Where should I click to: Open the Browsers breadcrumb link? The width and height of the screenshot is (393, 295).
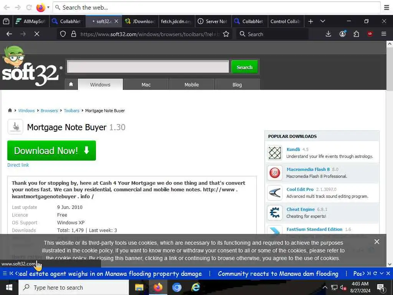[x=49, y=111]
